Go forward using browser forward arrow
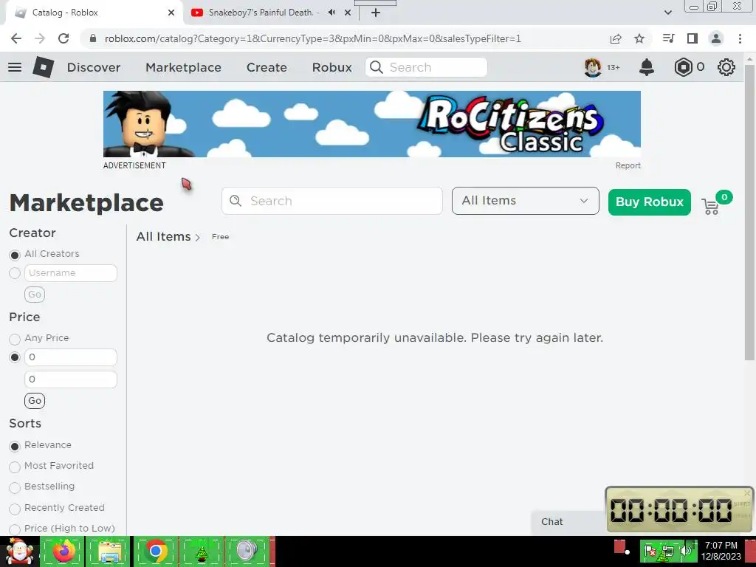The height and width of the screenshot is (567, 756). coord(40,38)
